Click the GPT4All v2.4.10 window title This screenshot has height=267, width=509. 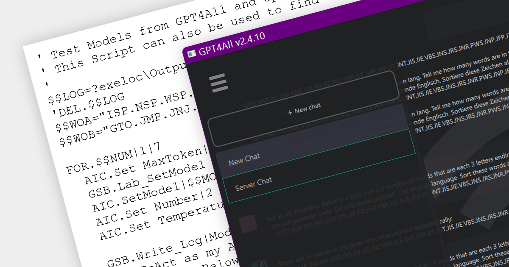pyautogui.click(x=232, y=44)
